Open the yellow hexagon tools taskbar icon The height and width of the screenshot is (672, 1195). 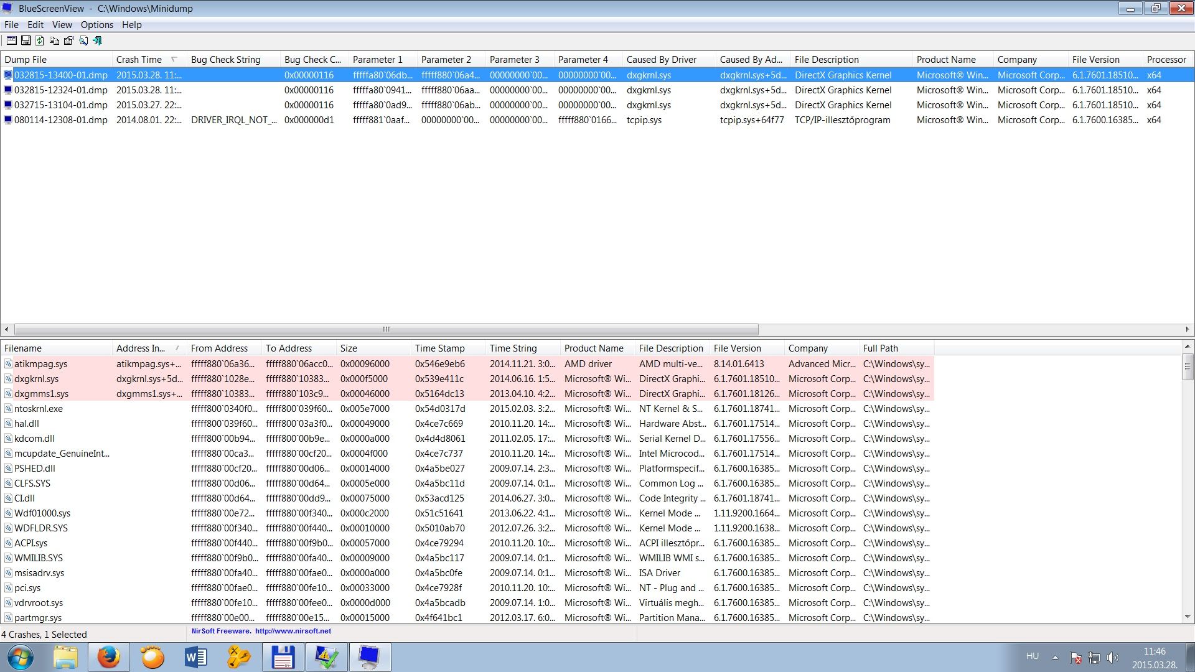240,657
